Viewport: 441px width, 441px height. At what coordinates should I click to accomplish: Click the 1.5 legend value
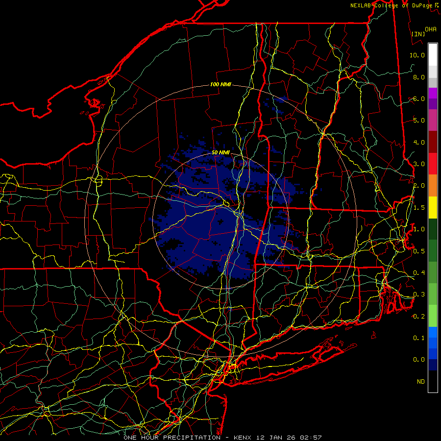(x=419, y=208)
